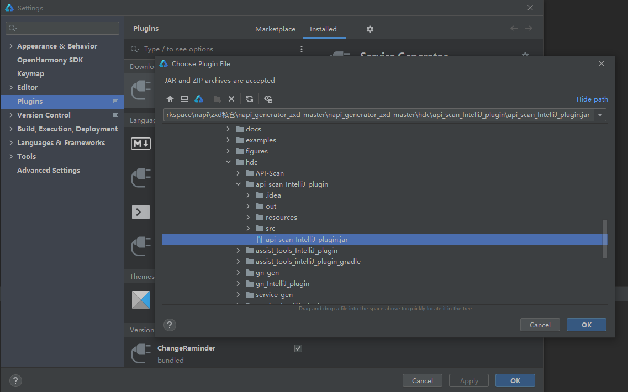
Task: Click the ChangeReminder plugin icon
Action: [x=141, y=353]
